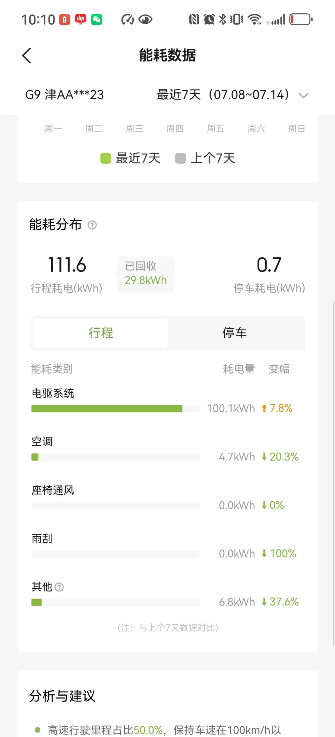Tap the 已回收 29.8kWh badge
The height and width of the screenshot is (737, 335).
coord(146,274)
